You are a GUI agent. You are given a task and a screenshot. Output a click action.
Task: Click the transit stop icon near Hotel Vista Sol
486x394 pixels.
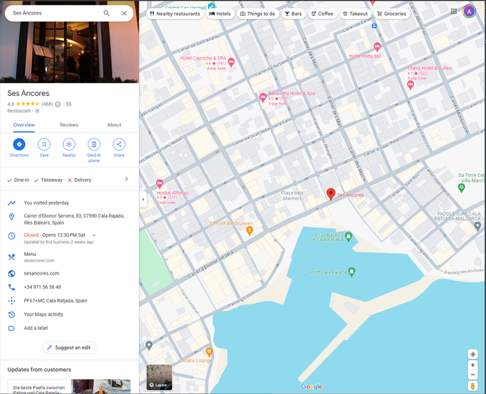(x=374, y=26)
